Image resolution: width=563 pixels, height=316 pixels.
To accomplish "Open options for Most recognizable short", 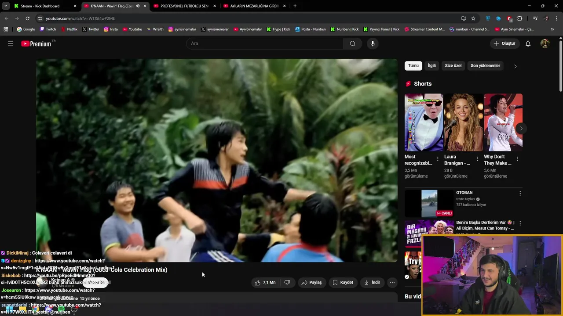I will [x=438, y=159].
